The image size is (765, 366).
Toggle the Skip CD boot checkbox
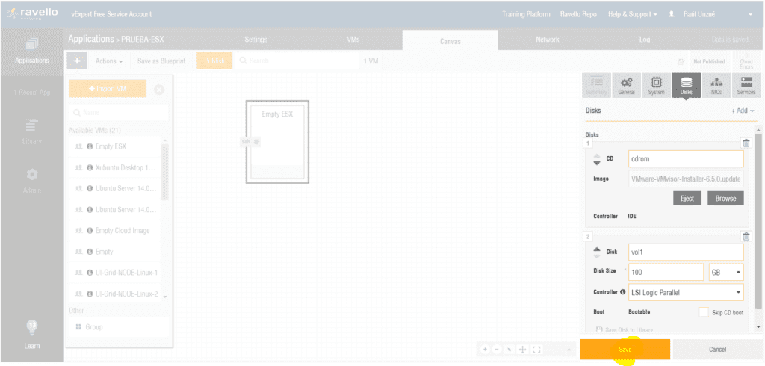[x=704, y=312]
